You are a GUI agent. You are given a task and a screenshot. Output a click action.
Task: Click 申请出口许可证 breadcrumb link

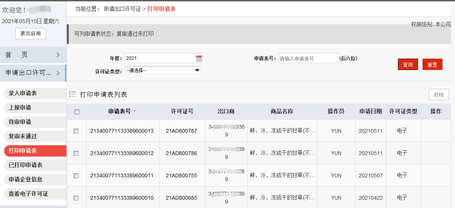coord(122,9)
